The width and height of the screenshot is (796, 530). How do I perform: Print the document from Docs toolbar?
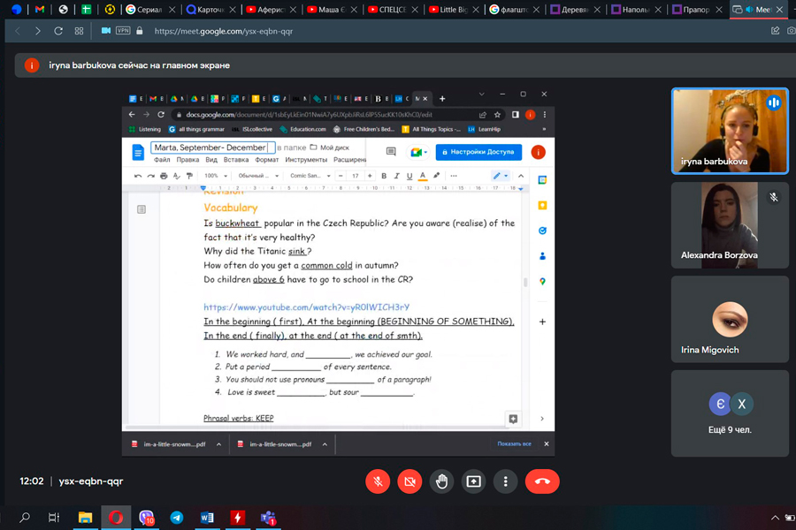click(x=164, y=176)
